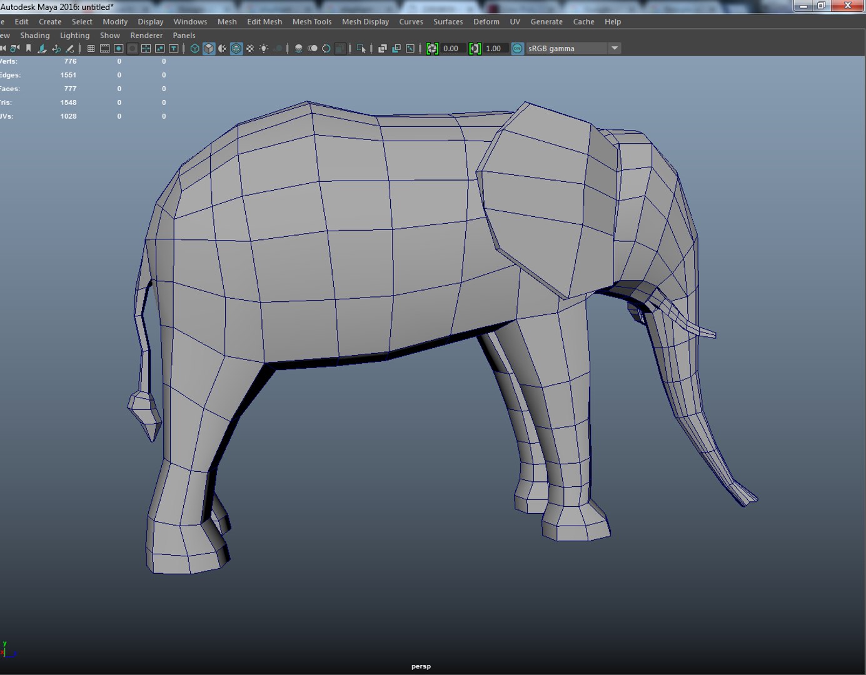This screenshot has width=866, height=675.
Task: Click the Image Plane icon
Action: (42, 48)
